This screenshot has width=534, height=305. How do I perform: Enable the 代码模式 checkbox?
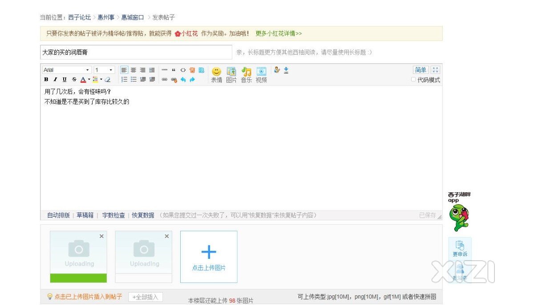coord(413,80)
